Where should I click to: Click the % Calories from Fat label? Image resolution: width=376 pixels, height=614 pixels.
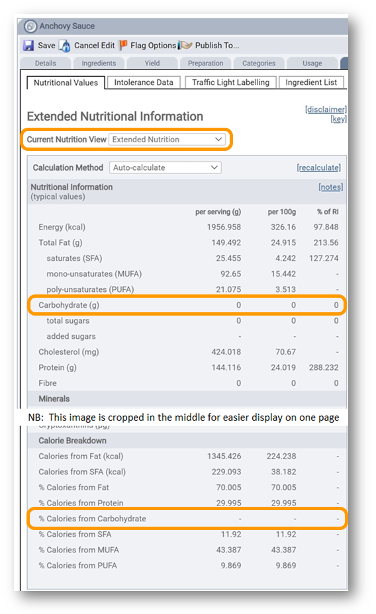(73, 488)
